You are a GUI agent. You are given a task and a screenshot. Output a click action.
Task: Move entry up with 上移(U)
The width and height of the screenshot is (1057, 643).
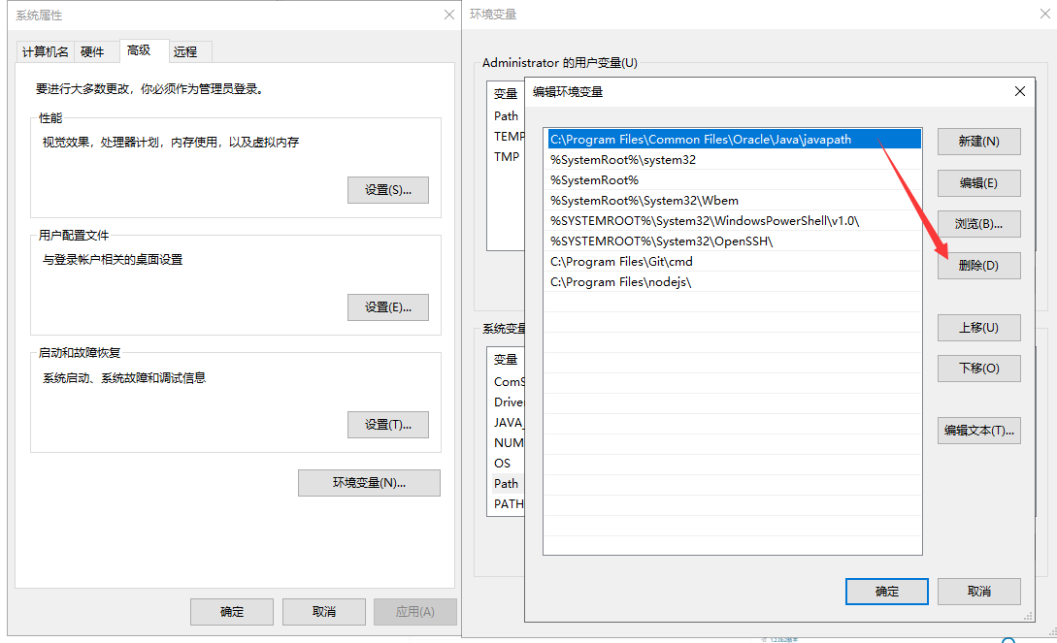978,327
